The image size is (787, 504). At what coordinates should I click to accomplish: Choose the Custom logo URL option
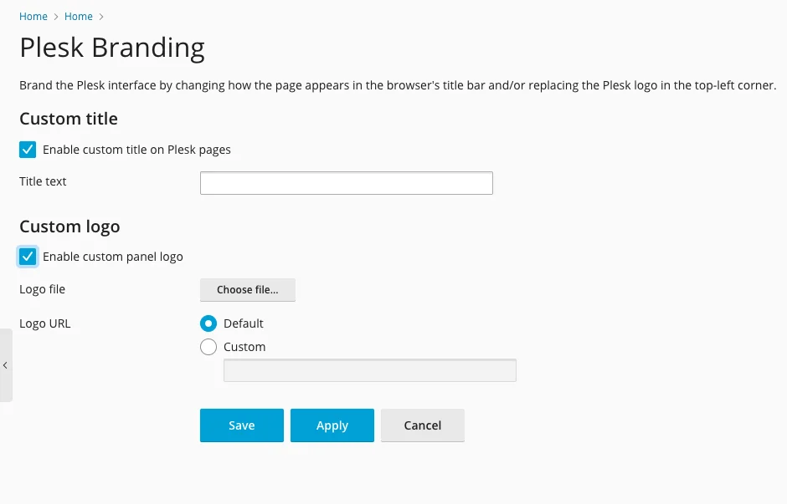coord(208,347)
